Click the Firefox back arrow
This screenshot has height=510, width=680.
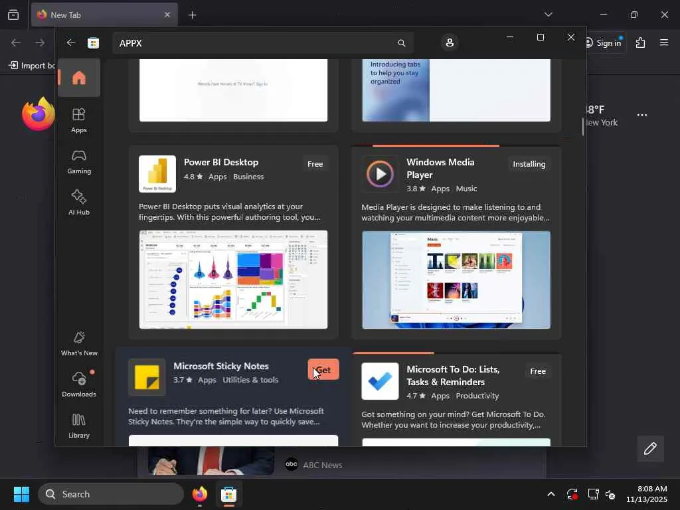[x=16, y=42]
